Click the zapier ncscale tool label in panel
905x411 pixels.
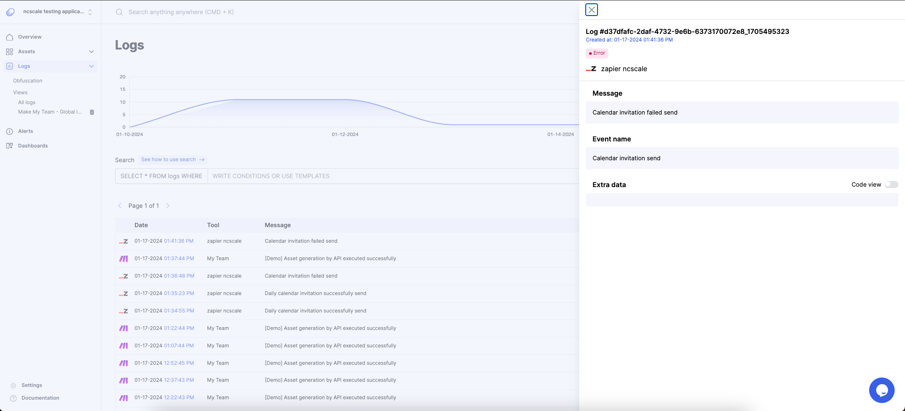624,69
